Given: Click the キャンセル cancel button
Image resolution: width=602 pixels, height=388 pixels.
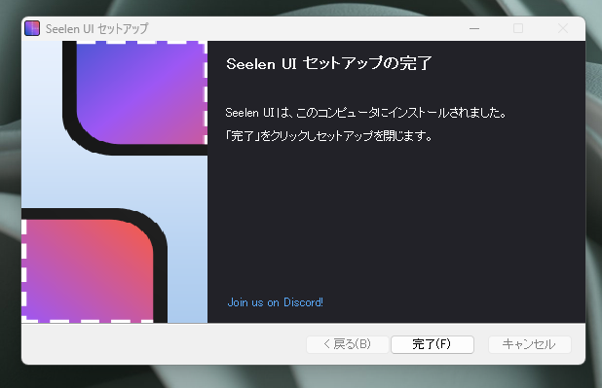Looking at the screenshot, I should 530,344.
